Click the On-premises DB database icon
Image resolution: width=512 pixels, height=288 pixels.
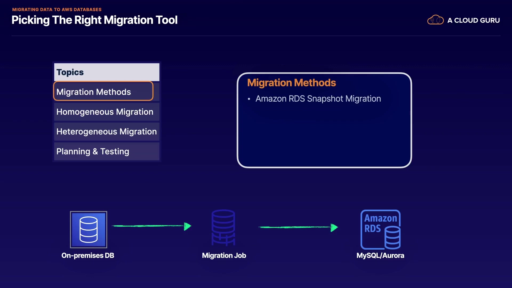(89, 230)
